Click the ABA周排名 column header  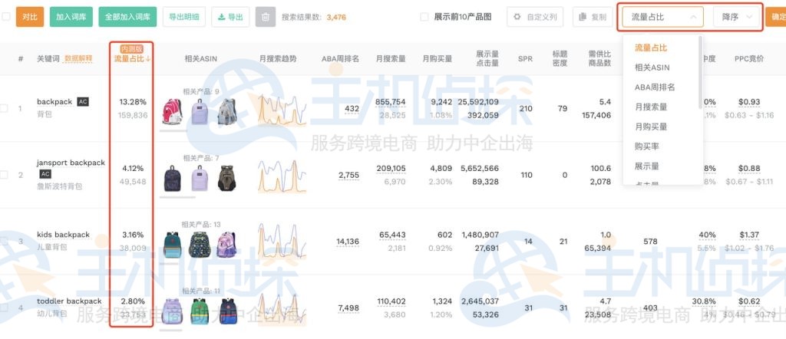pos(340,58)
